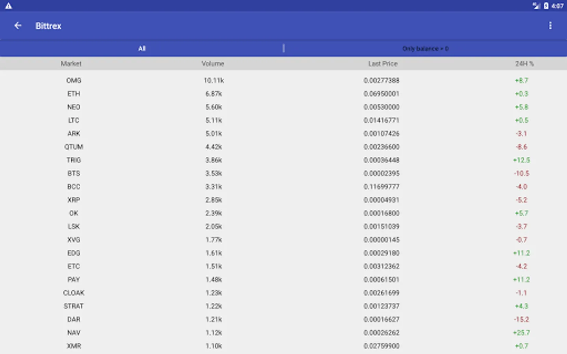Click XRP volume 2.85k

214,200
